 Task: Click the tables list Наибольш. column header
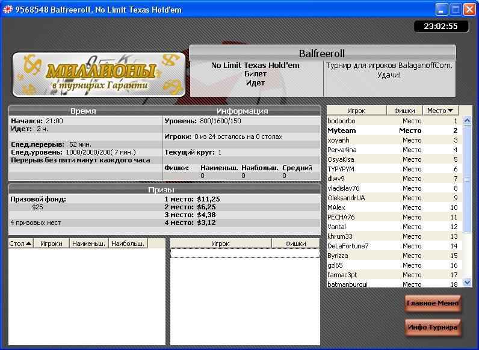pyautogui.click(x=128, y=244)
